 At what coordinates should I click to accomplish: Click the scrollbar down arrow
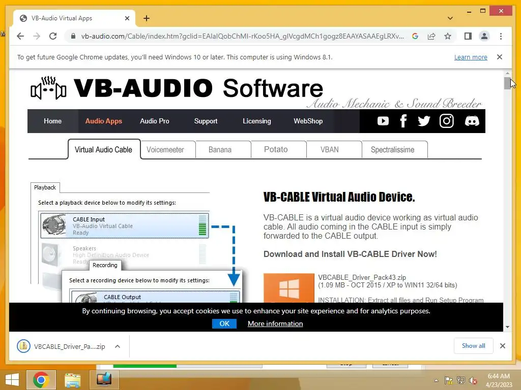[x=507, y=327]
